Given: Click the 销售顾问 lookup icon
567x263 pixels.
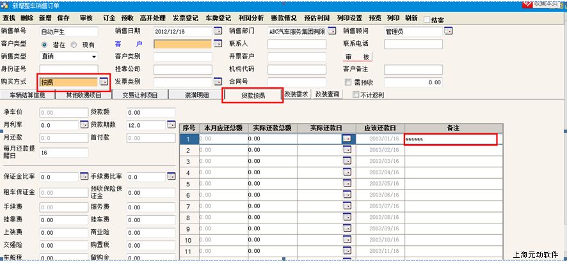Looking at the screenshot, I should pos(449,31).
